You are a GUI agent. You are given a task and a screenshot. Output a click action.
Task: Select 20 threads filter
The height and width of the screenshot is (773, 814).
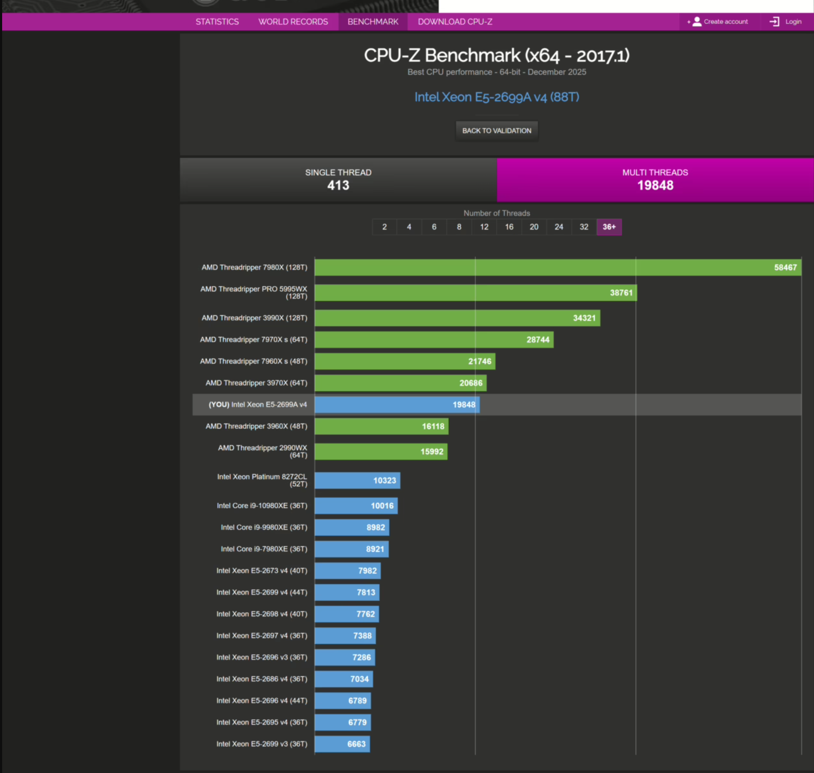tap(534, 227)
